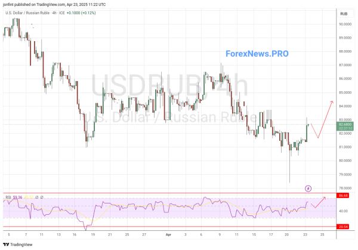
Task: Click the Apr label on time axis
Action: [x=168, y=234]
